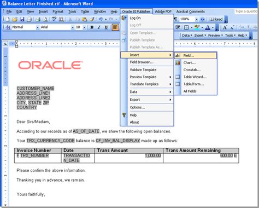Click the 'Type a question' help box
The image size is (259, 208).
click(x=246, y=11)
